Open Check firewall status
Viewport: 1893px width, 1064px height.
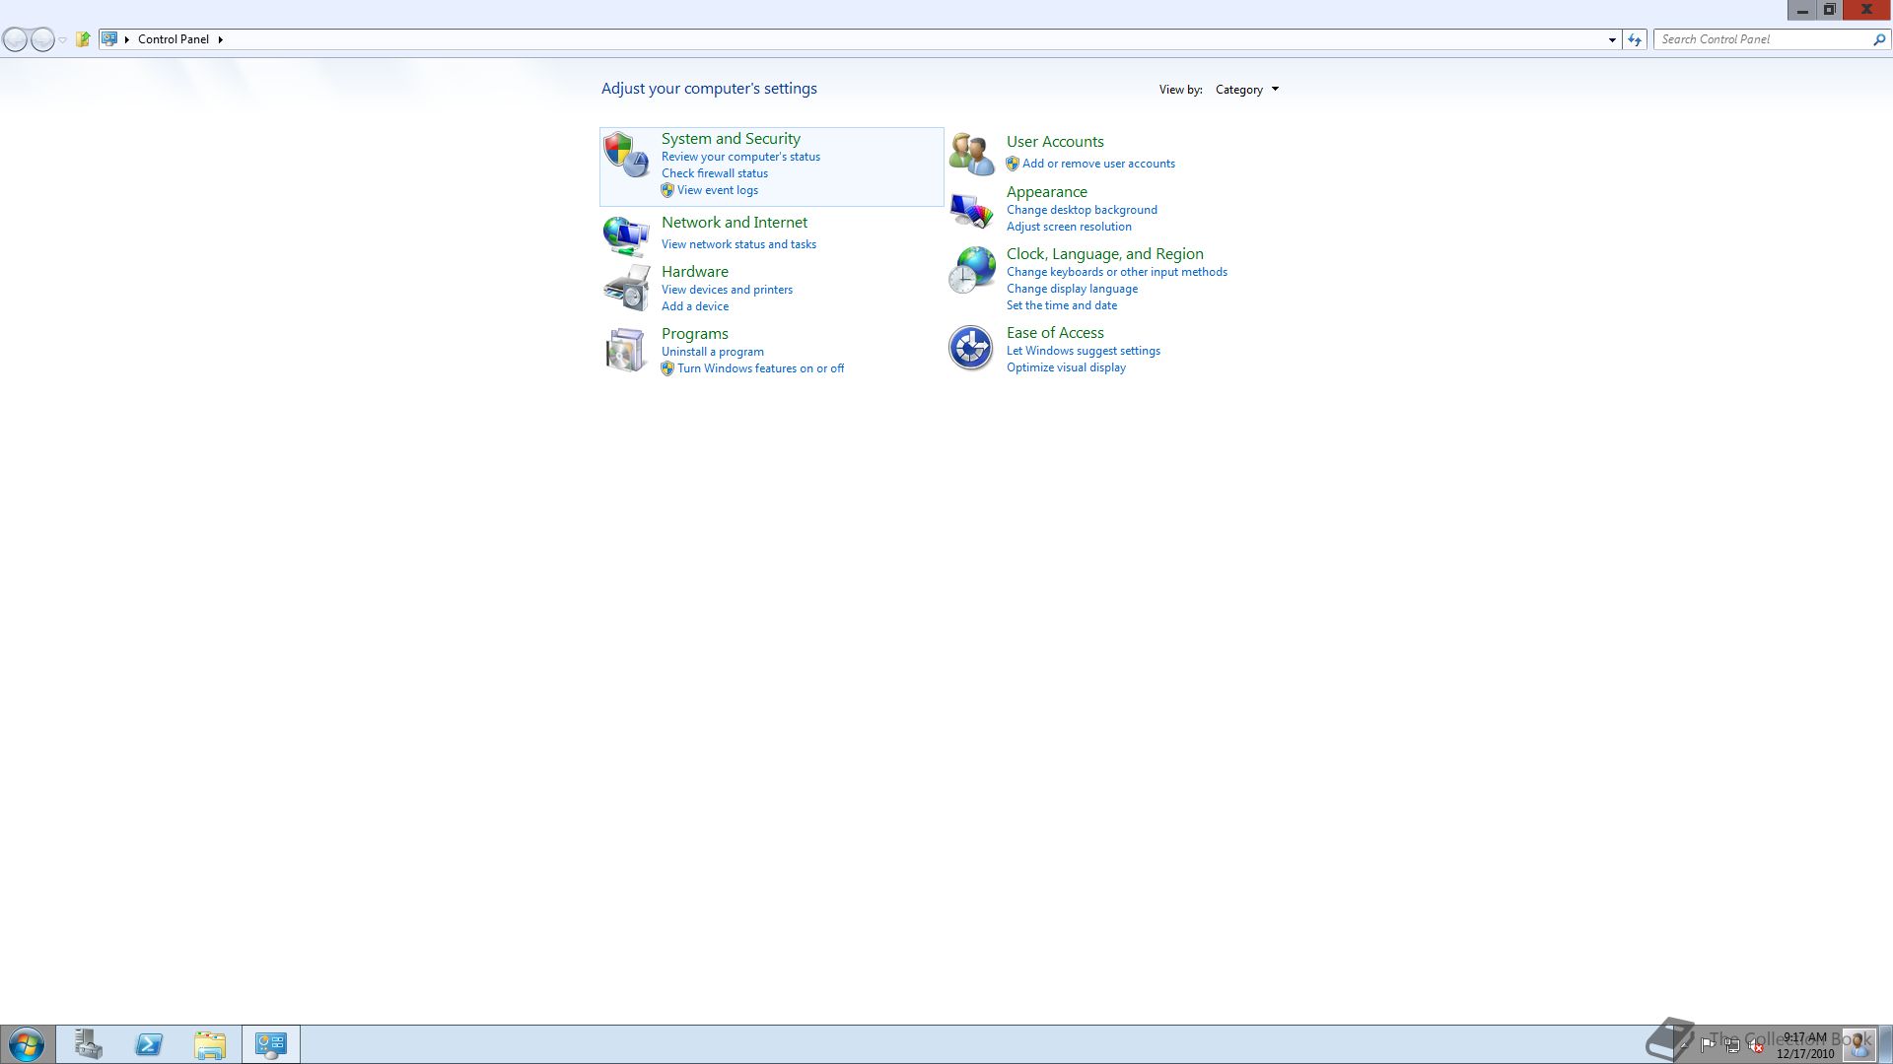[x=715, y=173]
